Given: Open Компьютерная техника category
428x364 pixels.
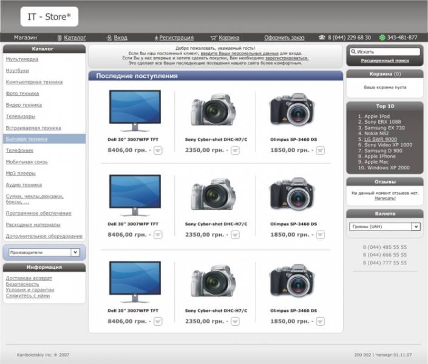Looking at the screenshot, I should (34, 82).
